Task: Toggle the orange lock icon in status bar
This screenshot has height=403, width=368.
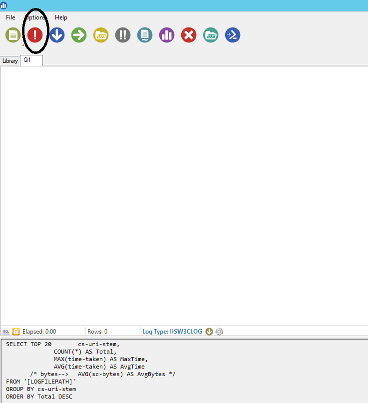Action: [16, 332]
